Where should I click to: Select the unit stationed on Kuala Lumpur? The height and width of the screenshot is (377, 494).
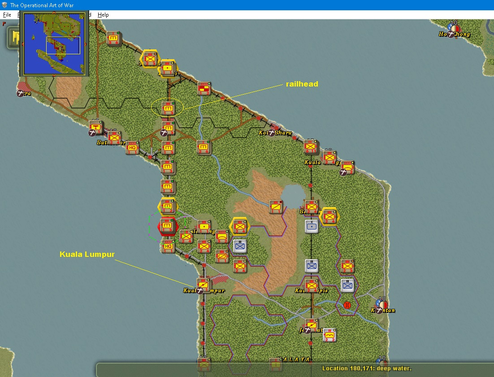click(x=204, y=285)
